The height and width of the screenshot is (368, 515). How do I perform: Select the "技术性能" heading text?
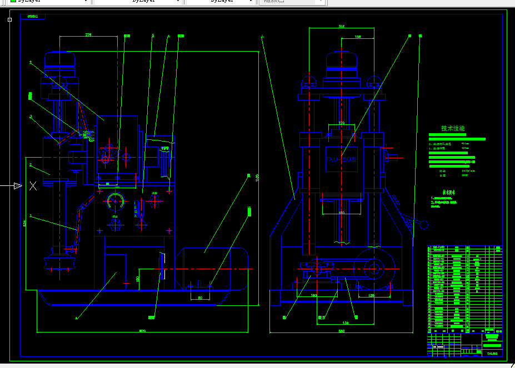tap(453, 128)
